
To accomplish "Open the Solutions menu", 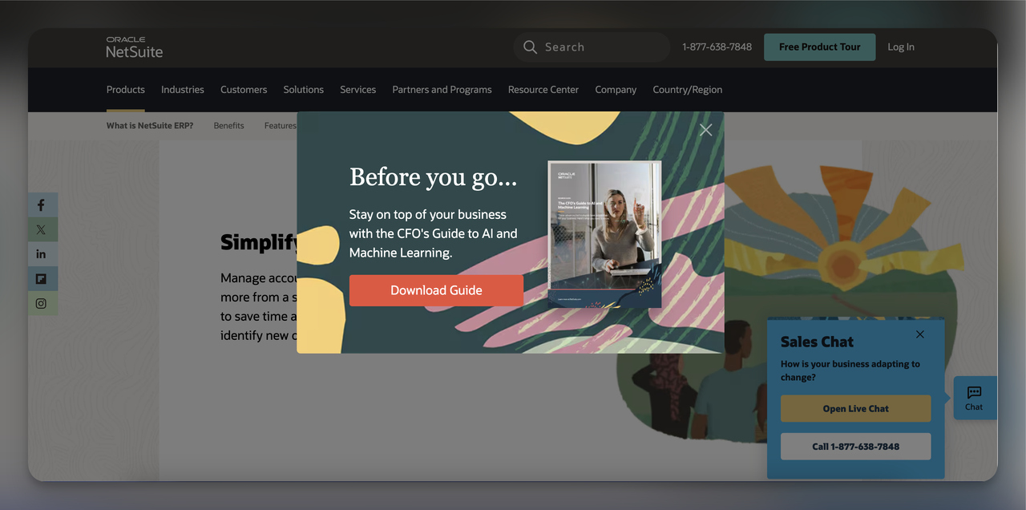I will tap(304, 90).
